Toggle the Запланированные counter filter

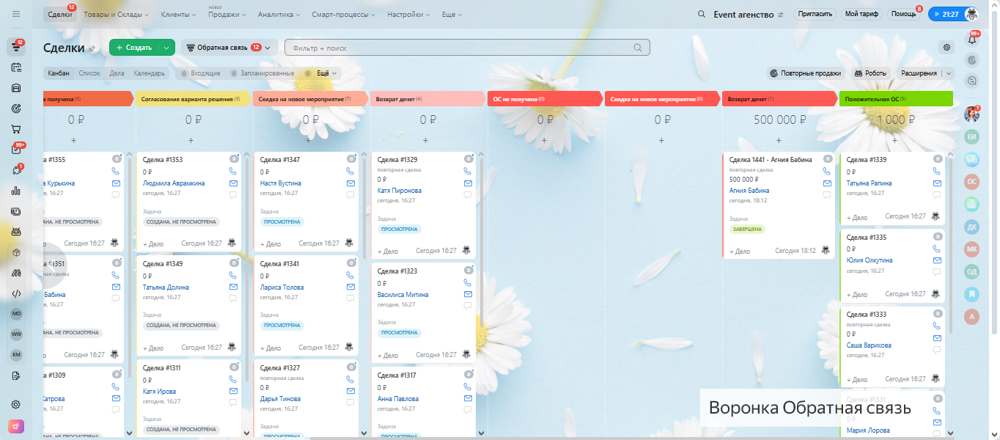262,73
